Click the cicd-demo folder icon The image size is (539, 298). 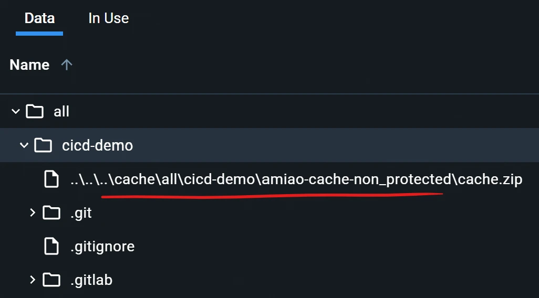(43, 145)
